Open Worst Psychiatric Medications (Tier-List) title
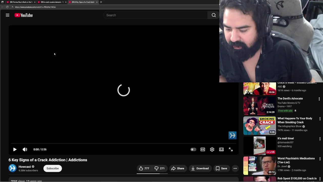This screenshot has height=182, width=323. click(296, 160)
